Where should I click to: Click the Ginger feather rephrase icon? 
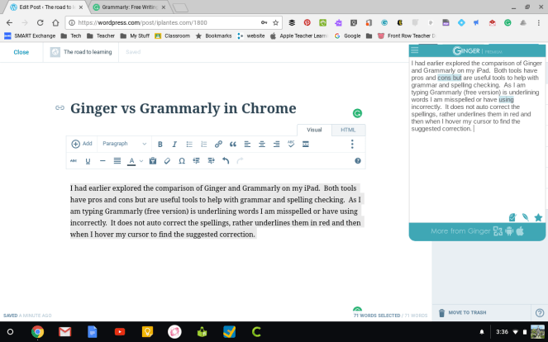(x=526, y=217)
